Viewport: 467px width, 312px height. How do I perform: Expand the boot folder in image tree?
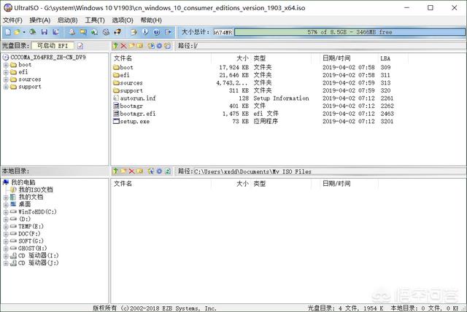click(x=6, y=65)
